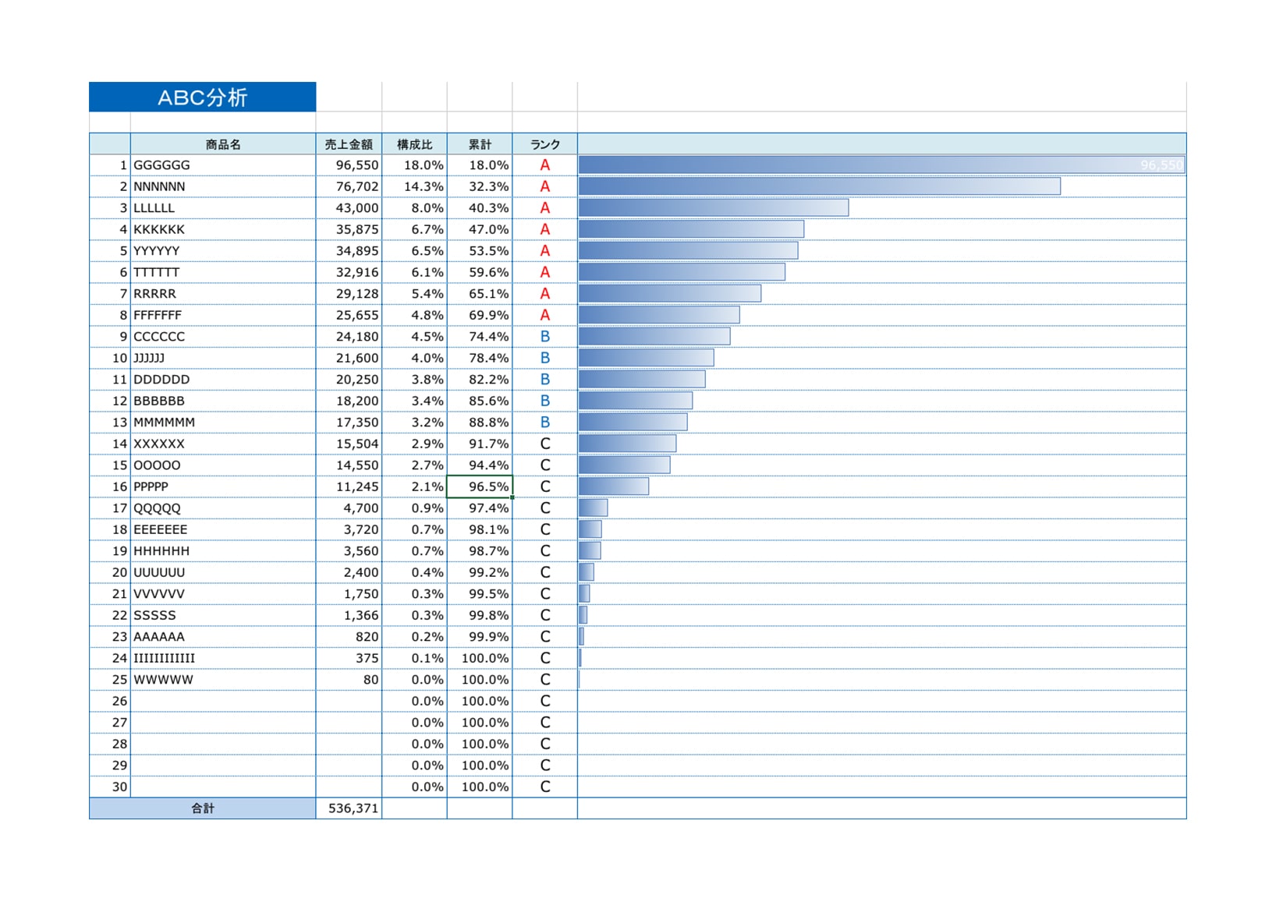Click product name HHHHHH

(x=161, y=551)
